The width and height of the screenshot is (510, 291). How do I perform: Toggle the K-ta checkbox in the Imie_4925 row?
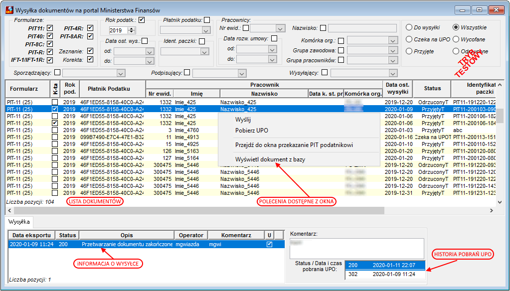coord(55,144)
